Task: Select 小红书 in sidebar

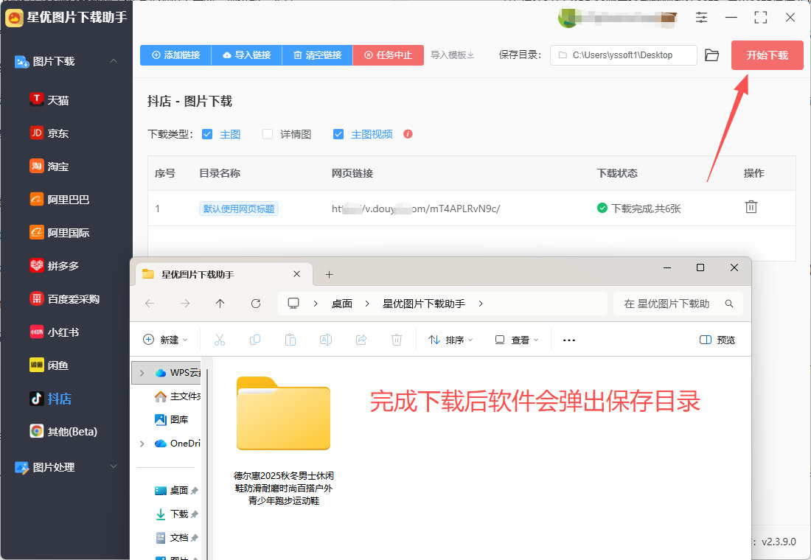Action: click(x=55, y=332)
